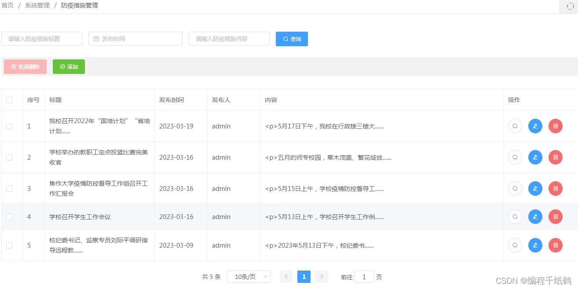Edit the 焦作大学疫情防控督导 entry

(x=535, y=189)
